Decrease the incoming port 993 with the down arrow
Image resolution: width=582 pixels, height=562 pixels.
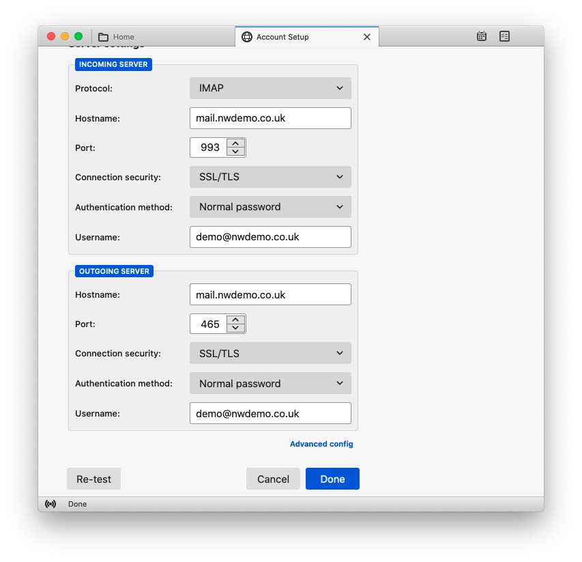(x=235, y=152)
